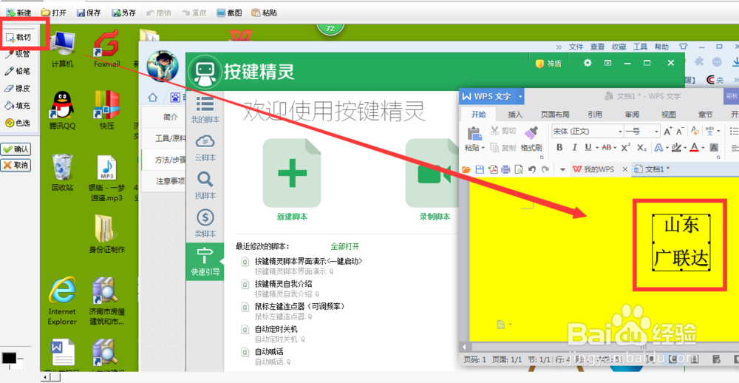Click WPS 格式刷 format painter

click(531, 139)
